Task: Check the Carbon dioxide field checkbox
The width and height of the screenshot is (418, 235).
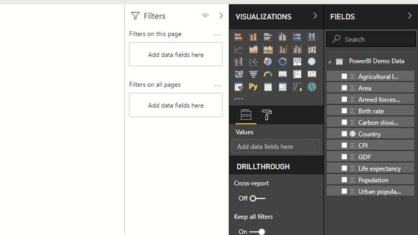Action: coord(344,122)
